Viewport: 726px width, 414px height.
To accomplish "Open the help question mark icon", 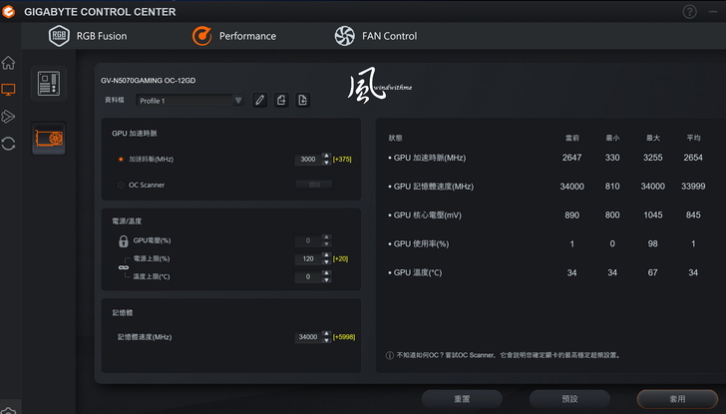I will [690, 12].
